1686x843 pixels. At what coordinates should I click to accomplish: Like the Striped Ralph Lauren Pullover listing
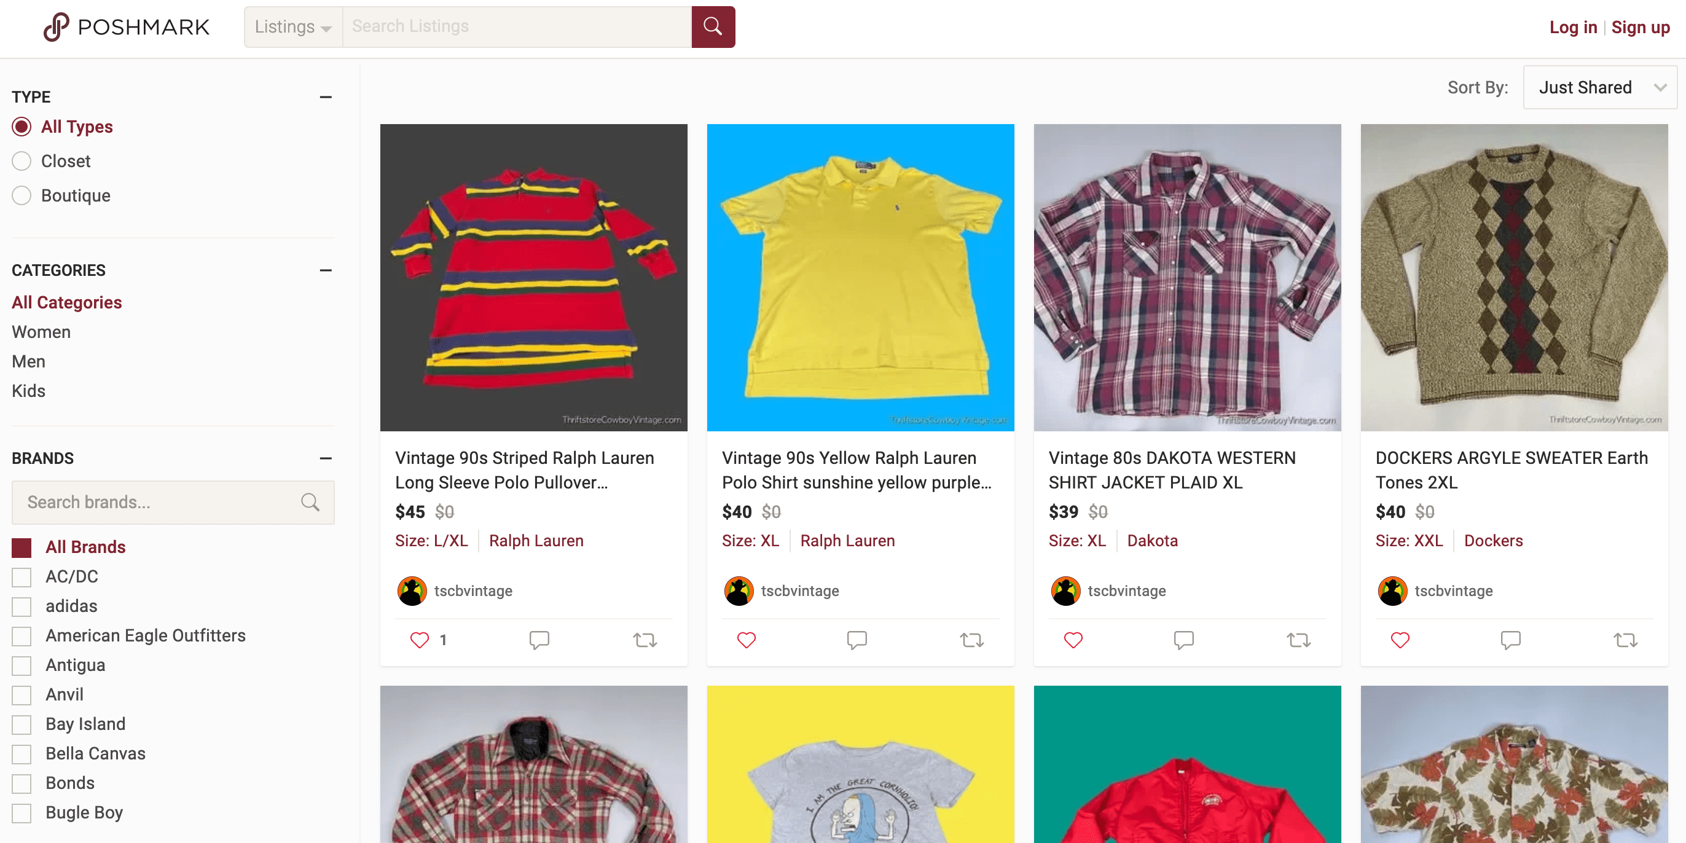coord(419,640)
